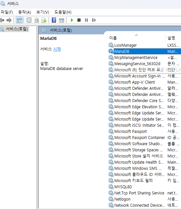Select the LxssManager service row
Viewport: 181px width, 209px height.
pos(144,45)
